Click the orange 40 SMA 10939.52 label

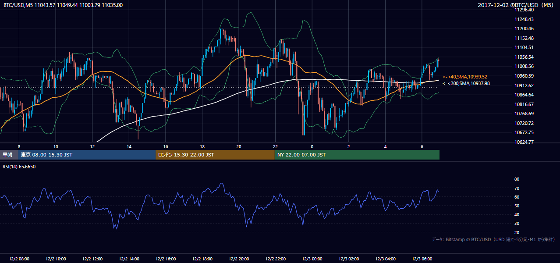pyautogui.click(x=465, y=77)
